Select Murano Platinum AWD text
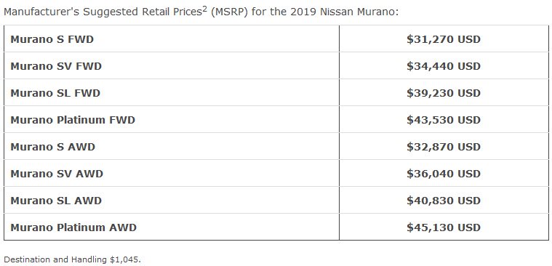This screenshot has width=552, height=266. click(73, 227)
